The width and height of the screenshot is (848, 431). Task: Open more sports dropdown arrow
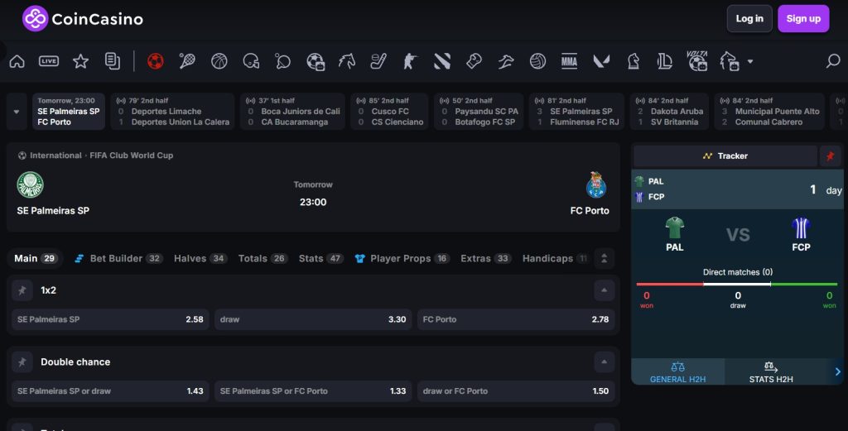750,61
